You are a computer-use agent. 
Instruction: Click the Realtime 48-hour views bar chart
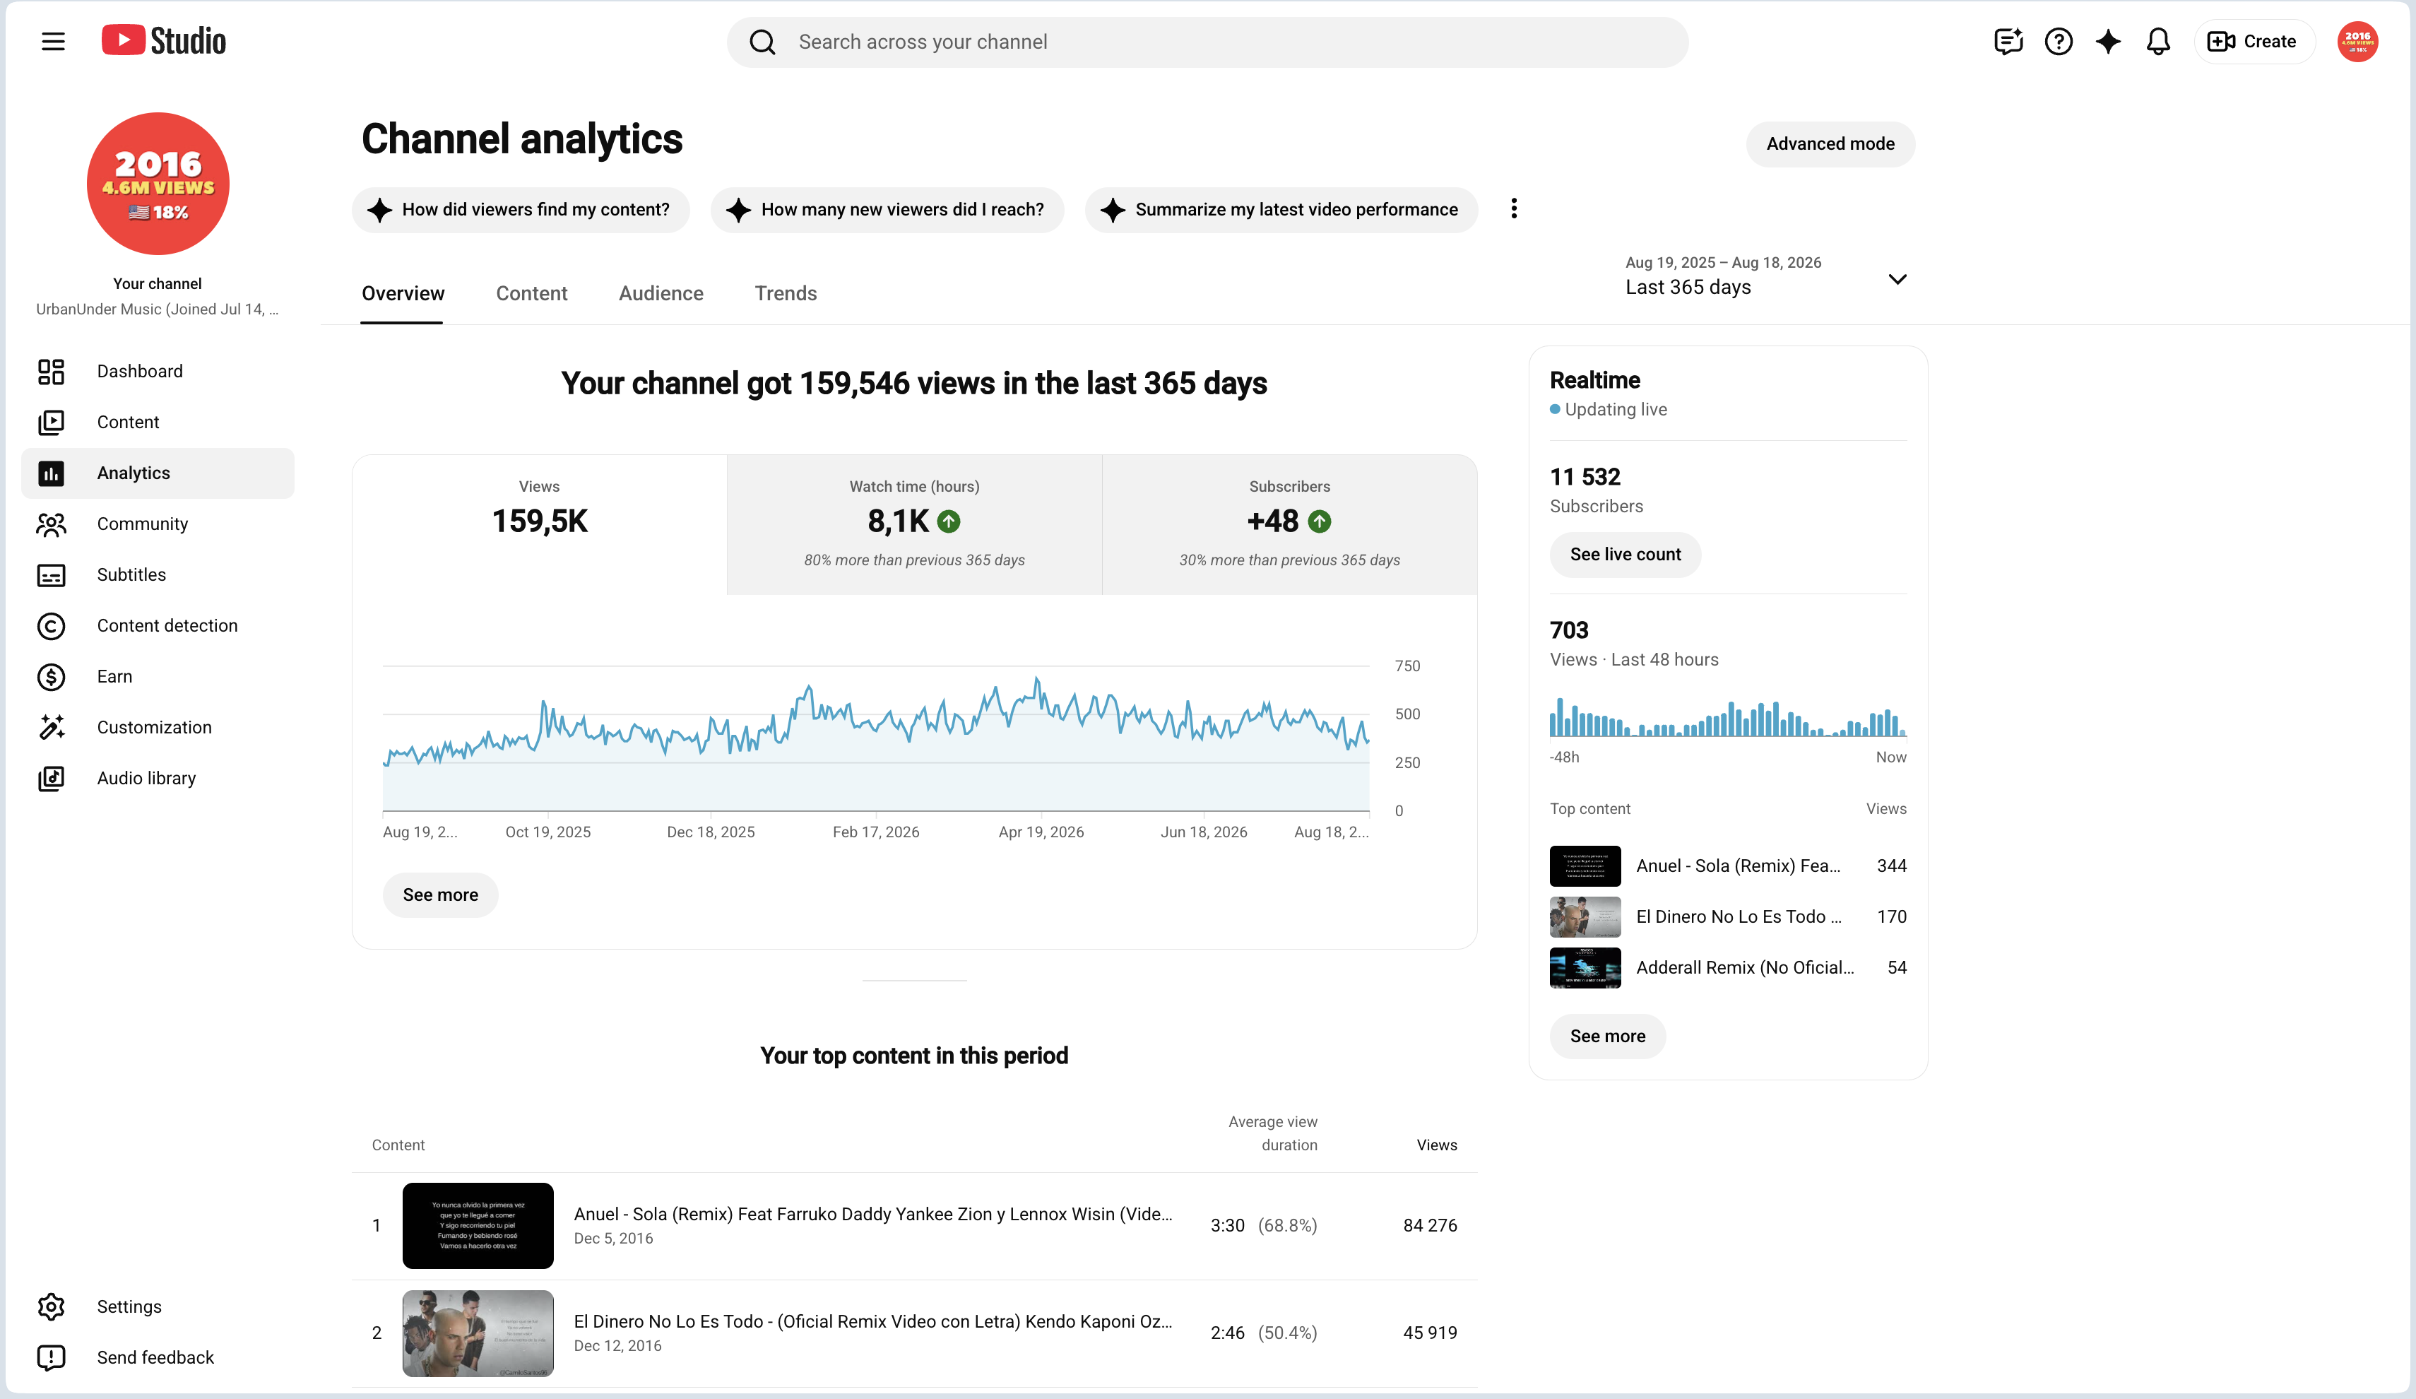point(1728,717)
